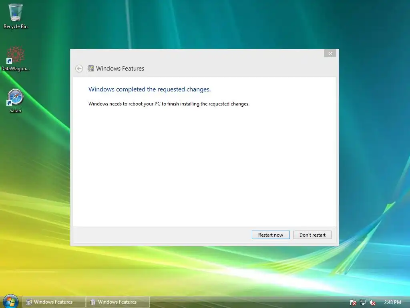Click the Restart now button
The height and width of the screenshot is (308, 410).
(271, 235)
